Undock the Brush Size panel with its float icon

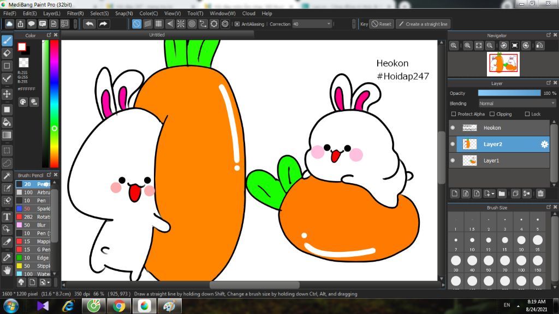pyautogui.click(x=548, y=207)
